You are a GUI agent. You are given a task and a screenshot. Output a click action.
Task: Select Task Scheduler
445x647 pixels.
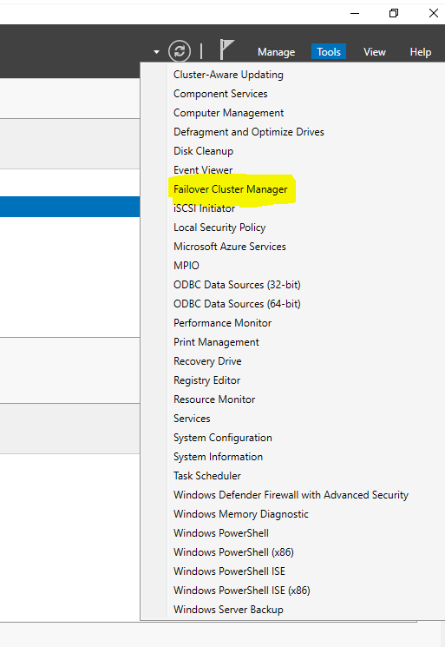coord(206,476)
